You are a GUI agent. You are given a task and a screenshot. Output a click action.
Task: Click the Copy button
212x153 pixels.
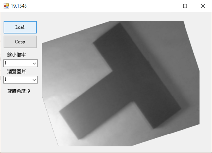(20, 42)
